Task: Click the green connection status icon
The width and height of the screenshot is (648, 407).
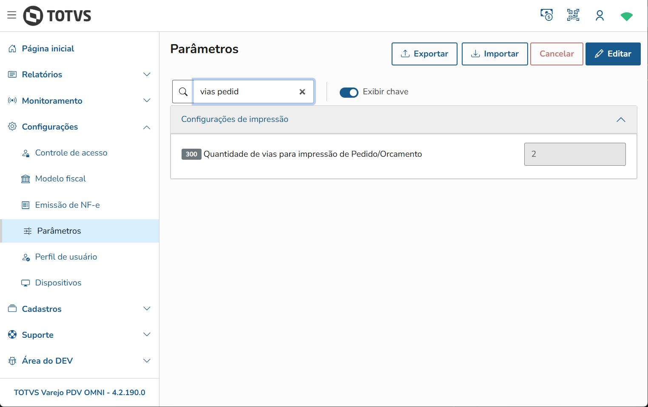Action: click(x=626, y=17)
